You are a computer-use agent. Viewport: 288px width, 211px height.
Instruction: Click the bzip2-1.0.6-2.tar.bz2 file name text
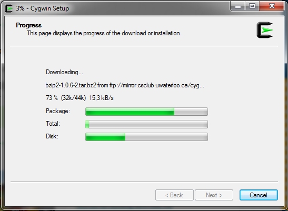click(71, 85)
